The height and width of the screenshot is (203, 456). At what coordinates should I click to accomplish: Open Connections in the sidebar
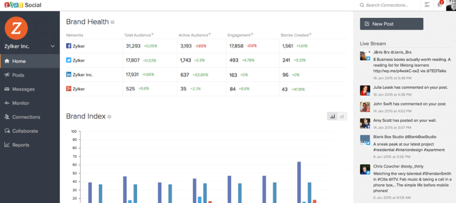click(x=30, y=117)
